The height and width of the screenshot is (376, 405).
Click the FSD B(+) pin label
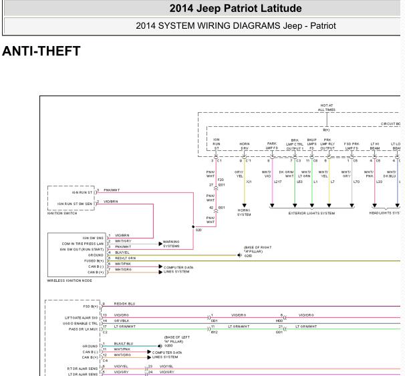tap(90, 307)
